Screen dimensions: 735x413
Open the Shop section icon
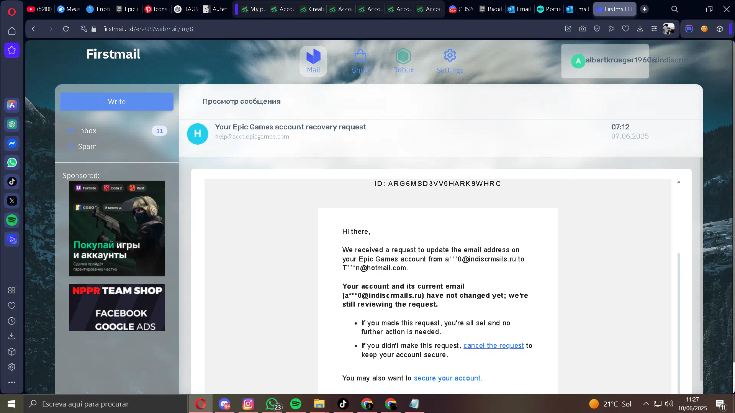click(x=360, y=61)
